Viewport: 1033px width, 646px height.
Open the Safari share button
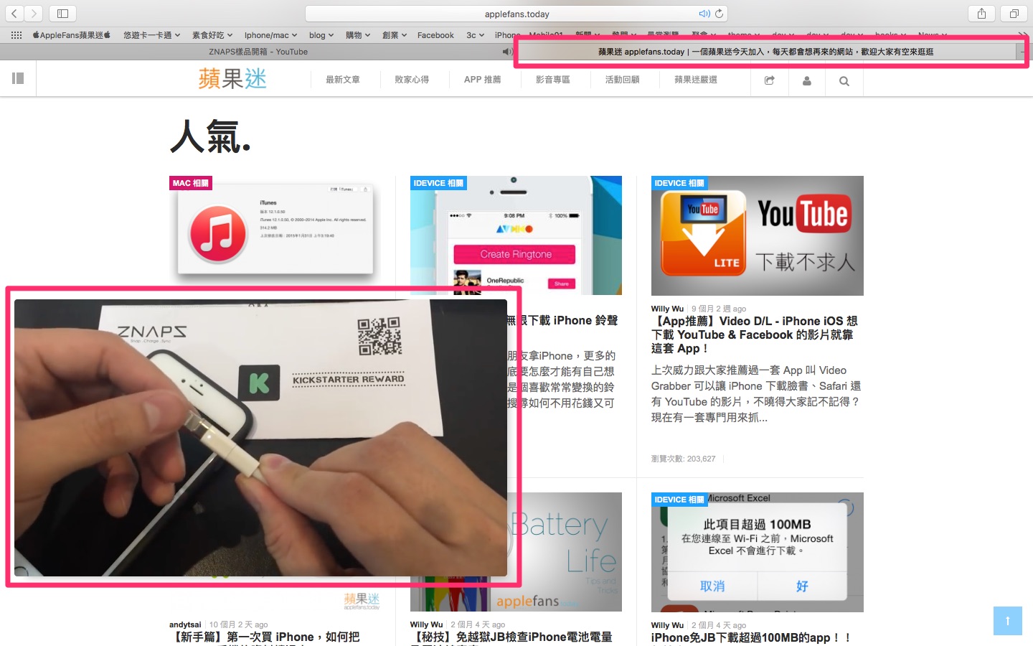(981, 14)
